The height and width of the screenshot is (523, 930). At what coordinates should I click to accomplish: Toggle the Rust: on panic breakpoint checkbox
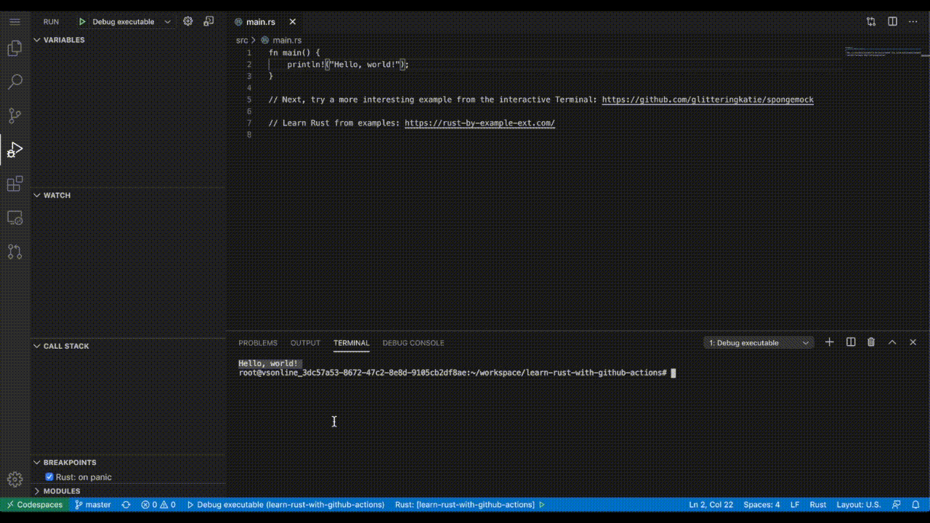(x=49, y=477)
